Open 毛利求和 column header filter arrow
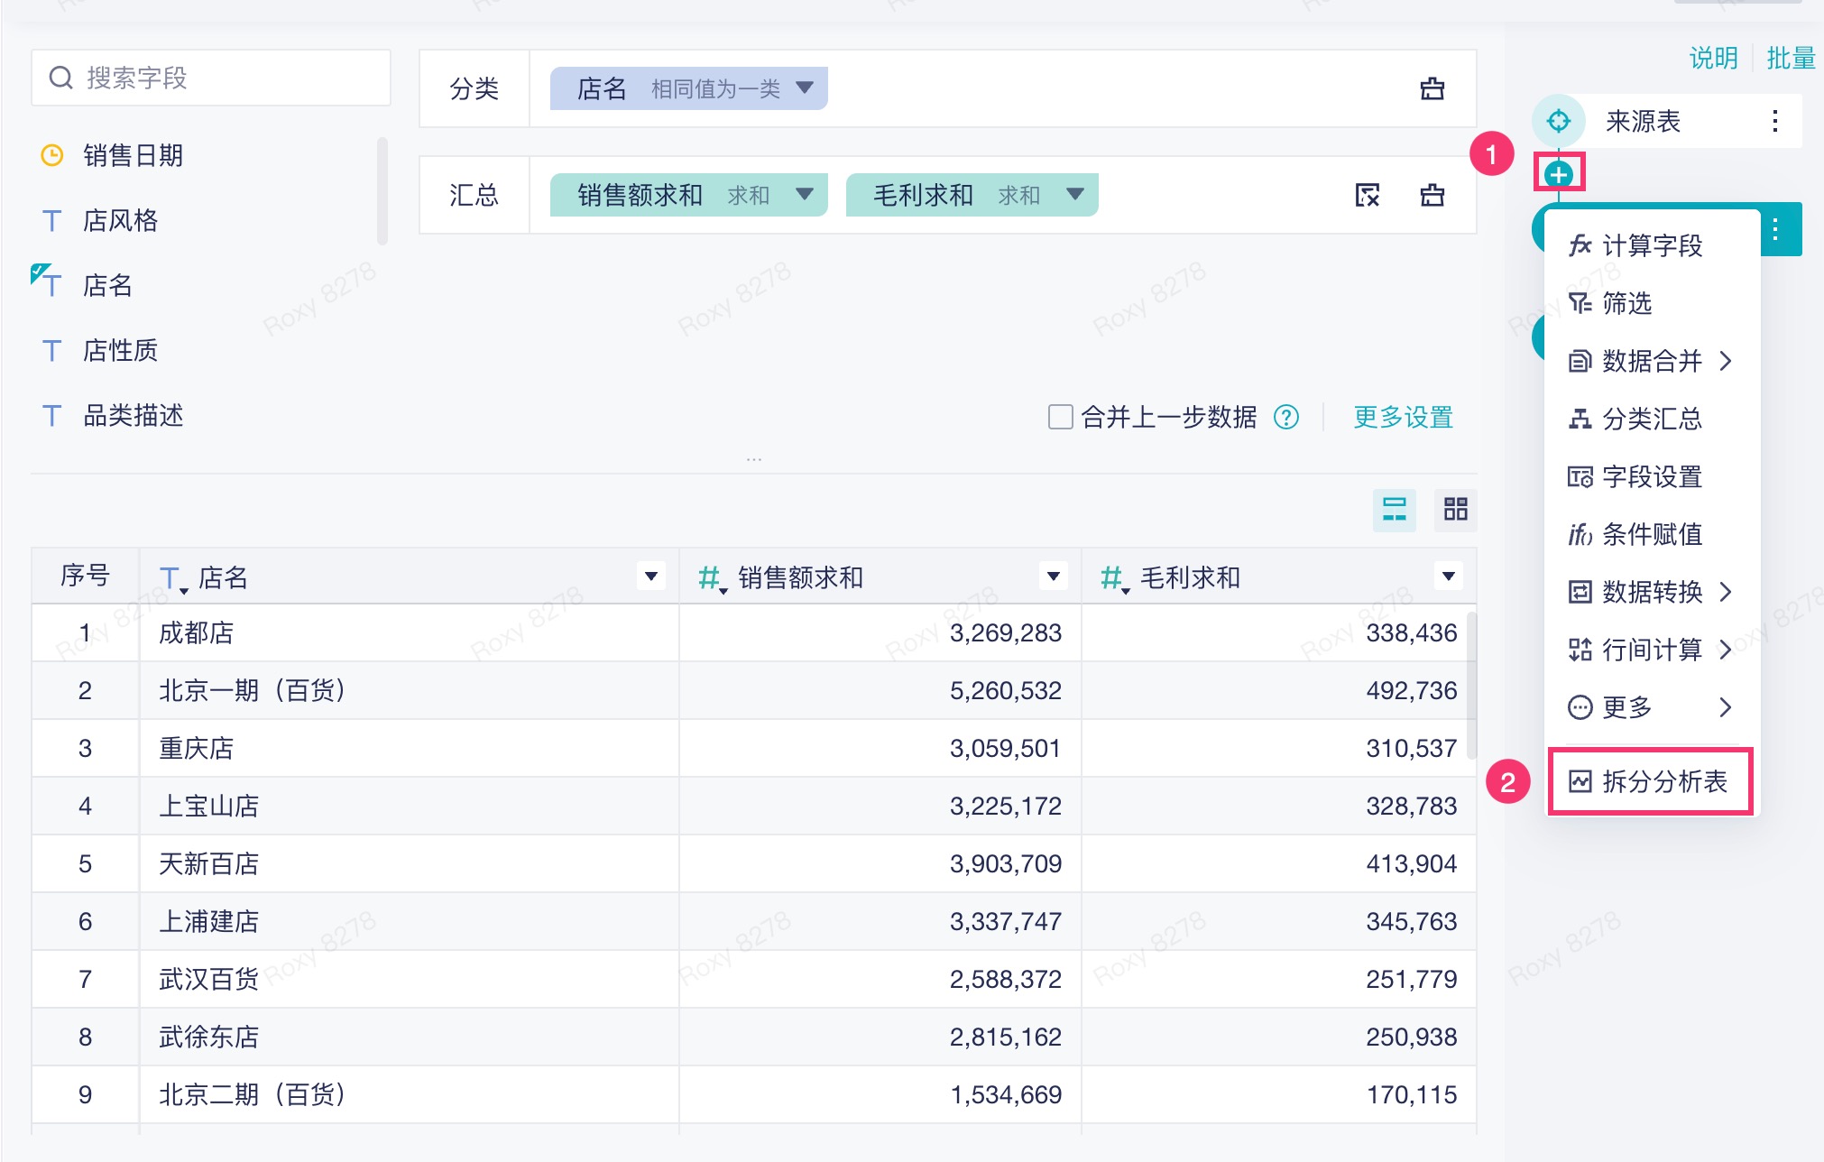1824x1162 pixels. tap(1448, 576)
